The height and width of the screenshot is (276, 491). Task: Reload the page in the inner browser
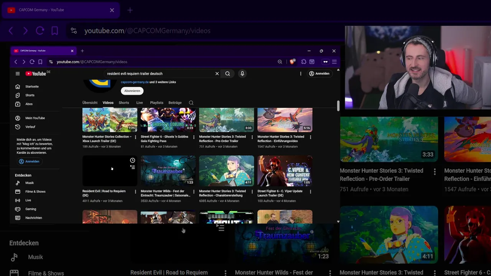[32, 62]
